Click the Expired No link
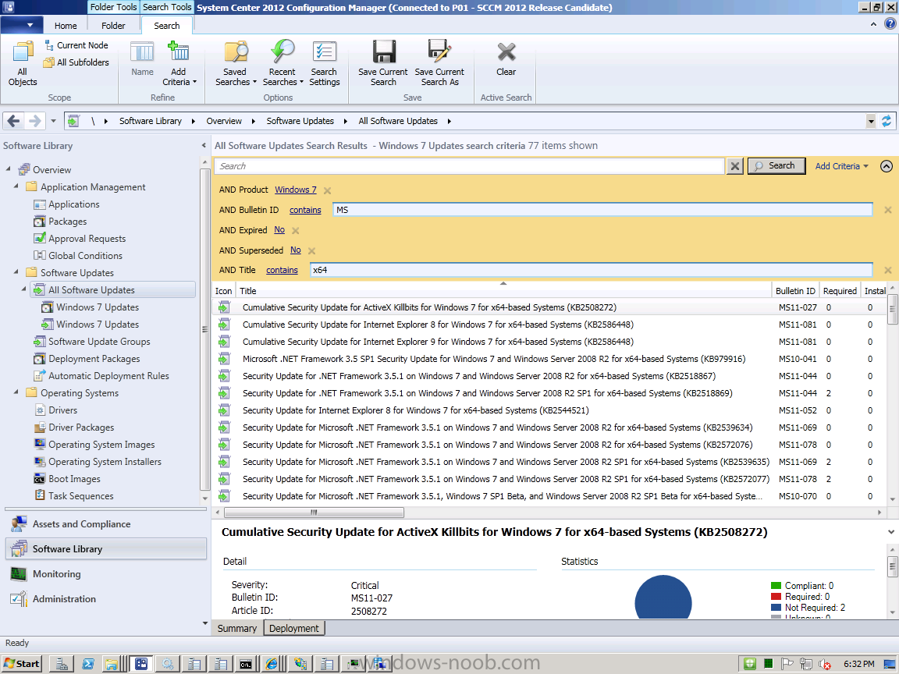Image resolution: width=899 pixels, height=674 pixels. (x=279, y=230)
